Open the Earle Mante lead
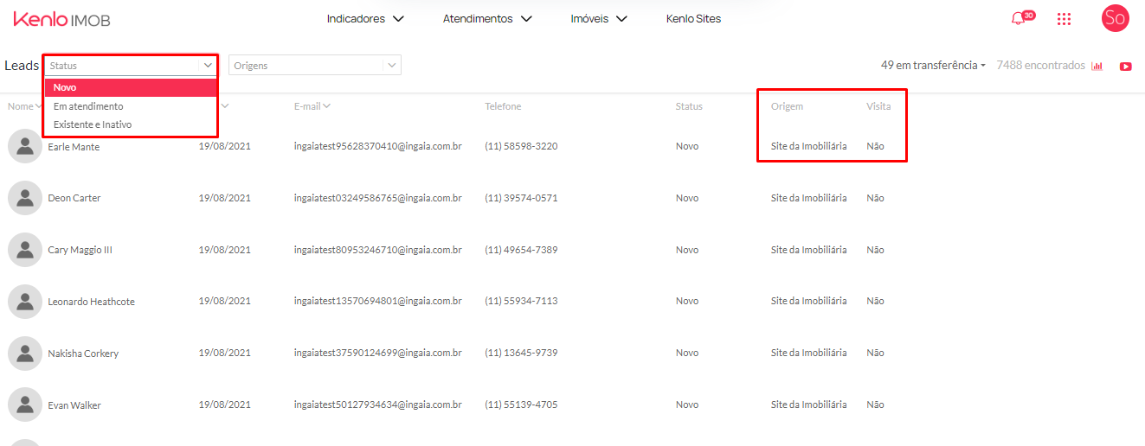Image resolution: width=1145 pixels, height=446 pixels. tap(74, 147)
